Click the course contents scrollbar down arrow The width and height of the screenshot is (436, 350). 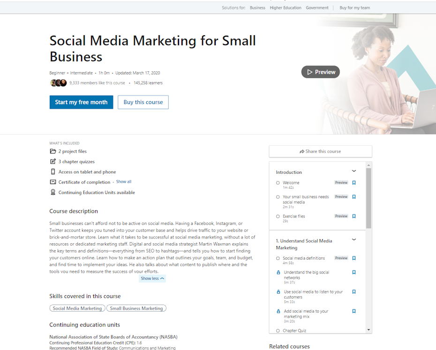pos(369,330)
